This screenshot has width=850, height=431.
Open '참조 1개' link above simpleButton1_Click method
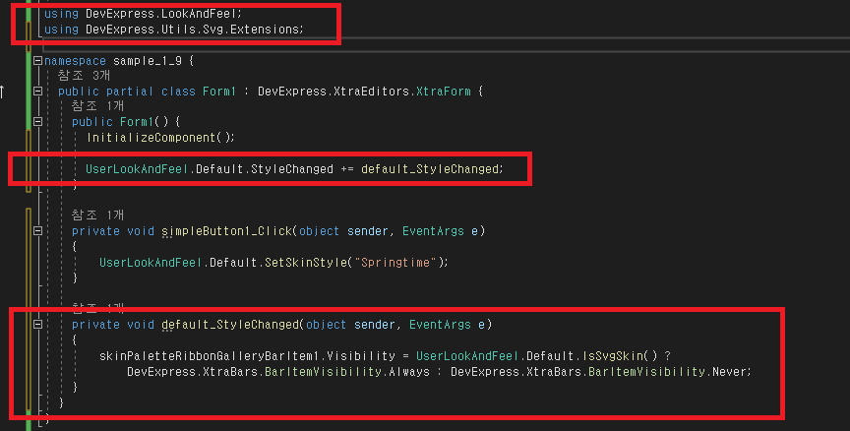[98, 215]
